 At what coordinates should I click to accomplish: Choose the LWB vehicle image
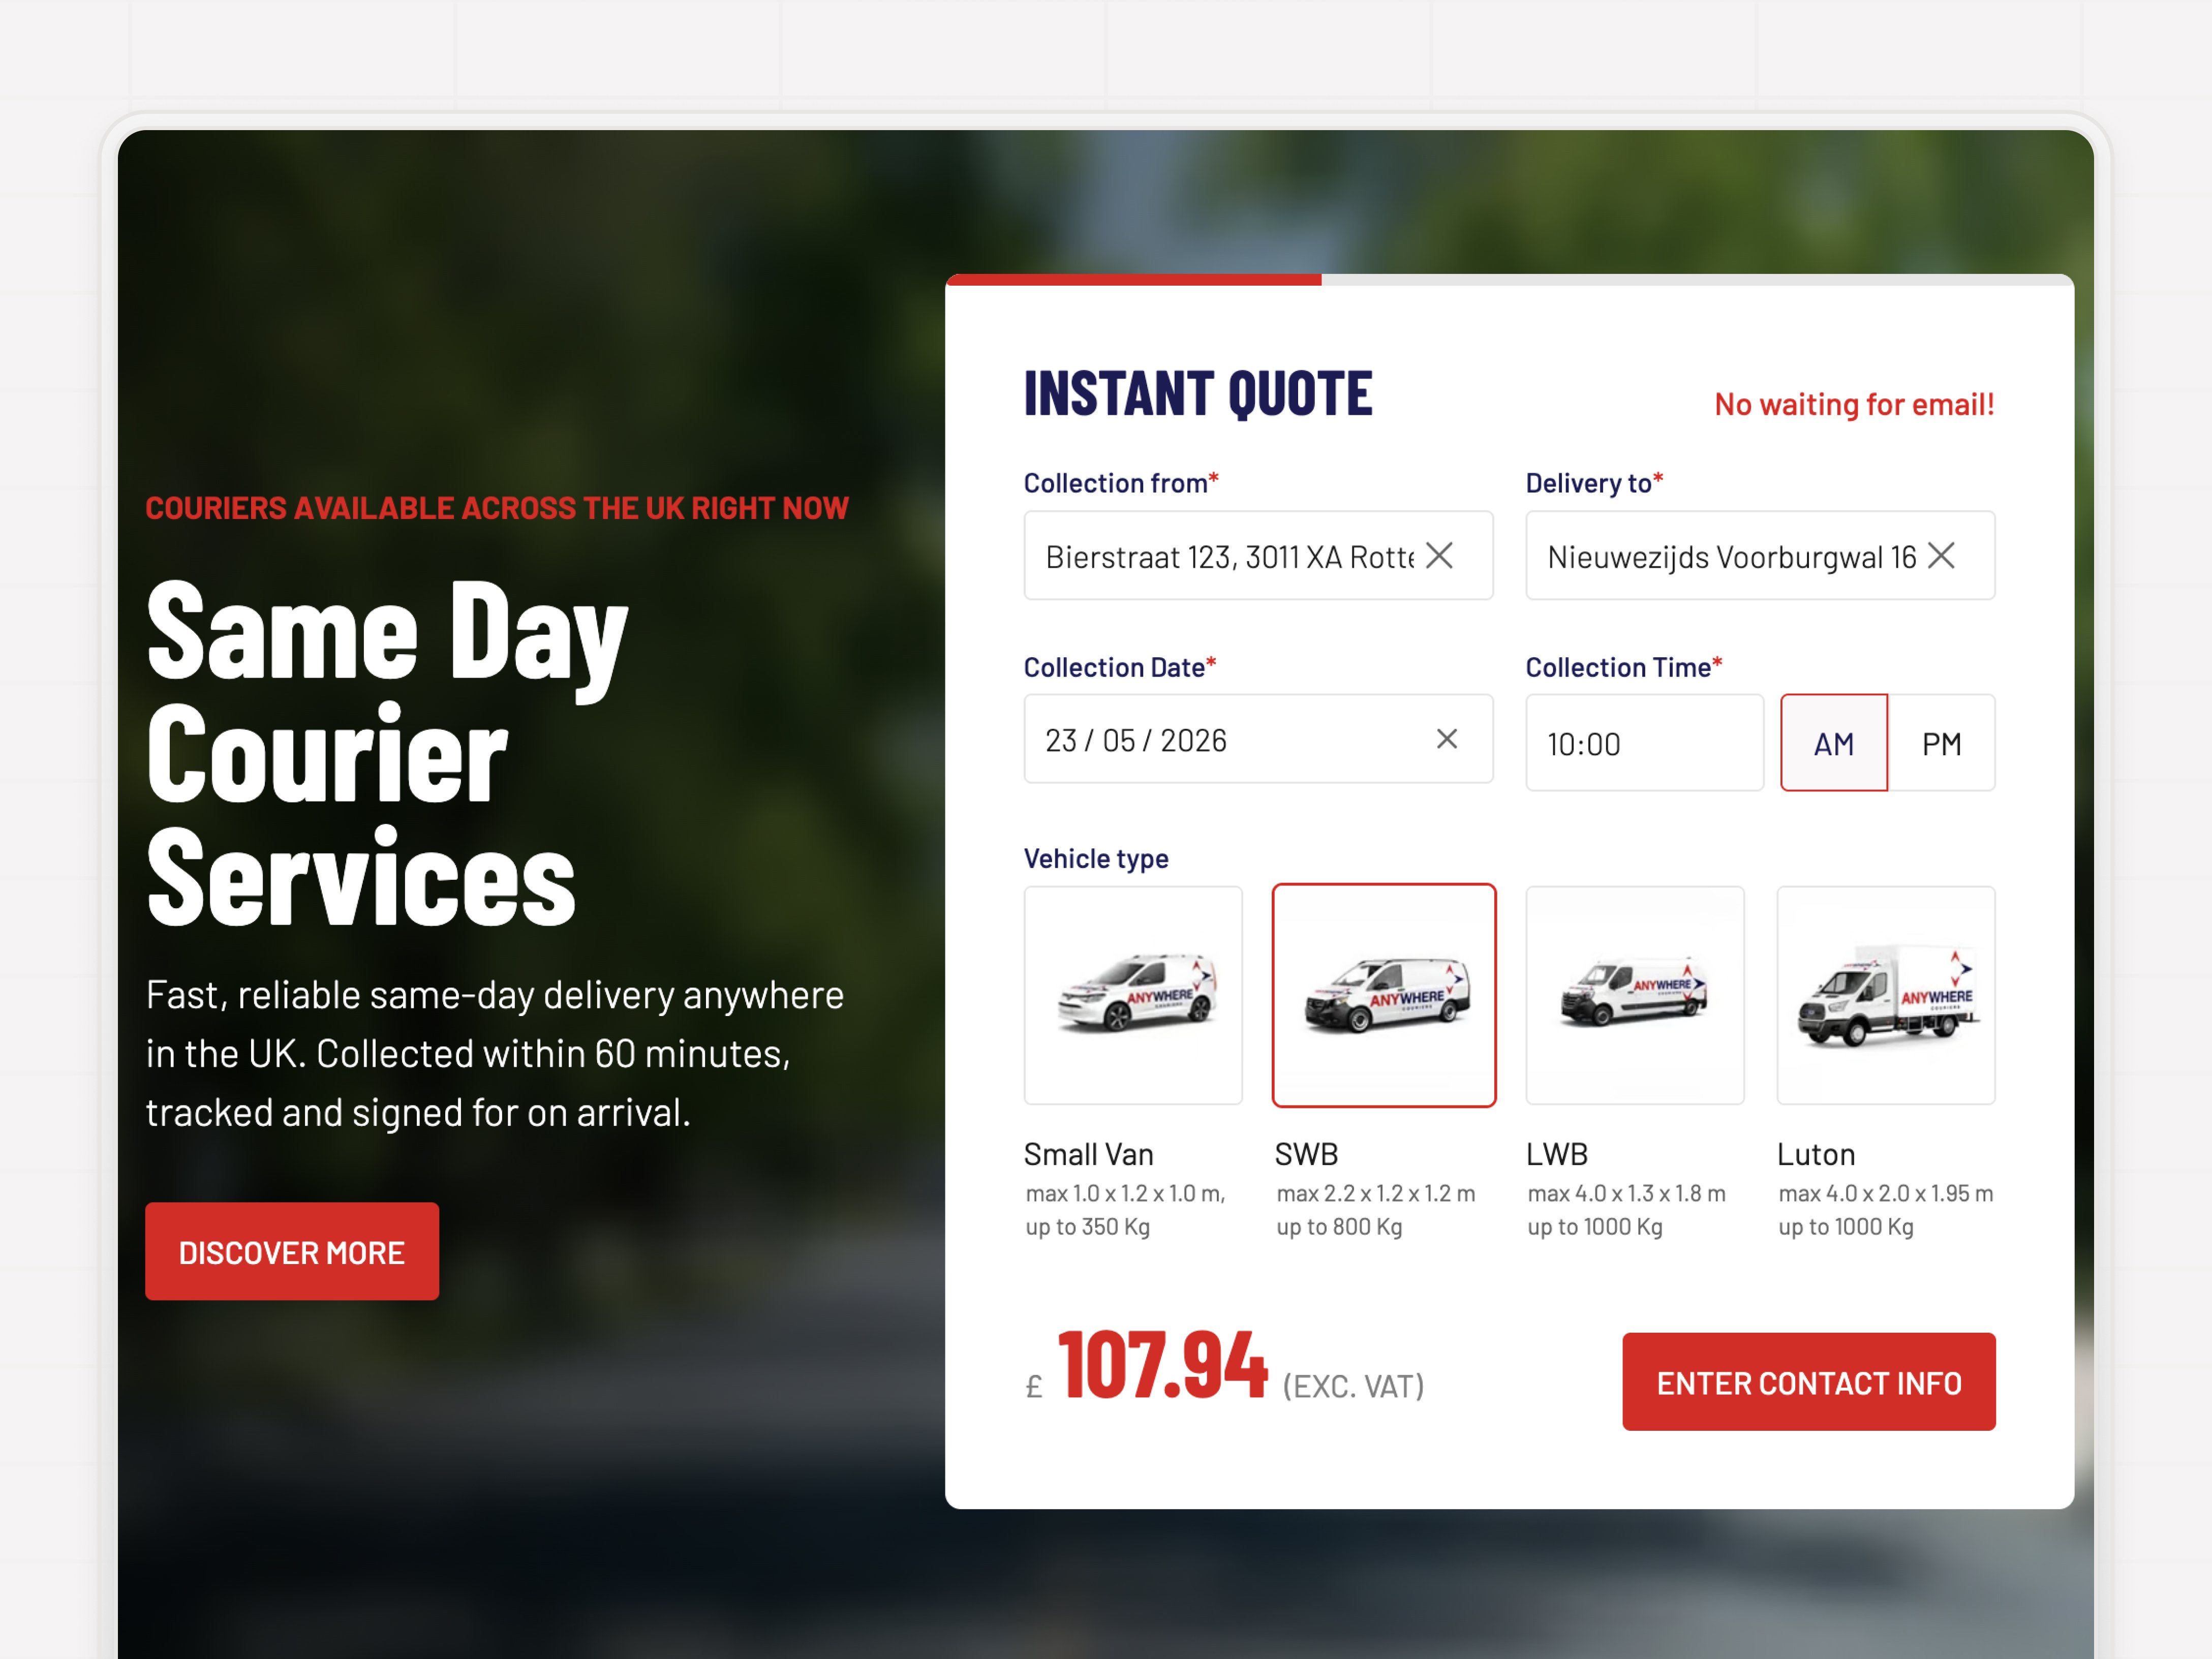tap(1635, 996)
